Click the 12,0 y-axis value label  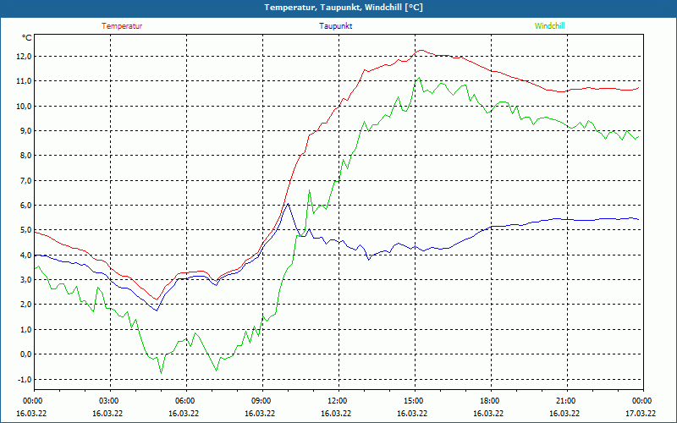pyautogui.click(x=23, y=57)
